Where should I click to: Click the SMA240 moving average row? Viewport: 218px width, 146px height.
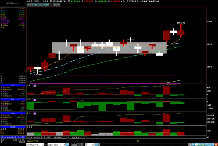(x=13, y=19)
